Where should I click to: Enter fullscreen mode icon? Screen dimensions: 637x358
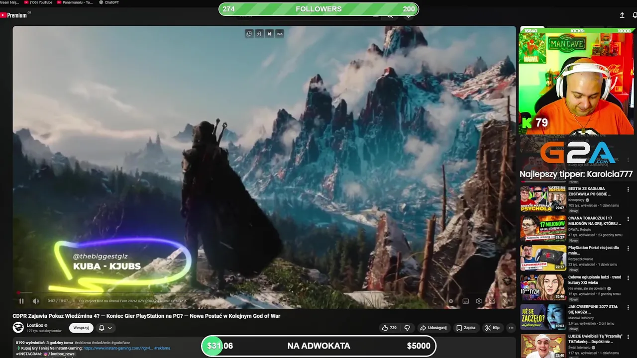505,301
